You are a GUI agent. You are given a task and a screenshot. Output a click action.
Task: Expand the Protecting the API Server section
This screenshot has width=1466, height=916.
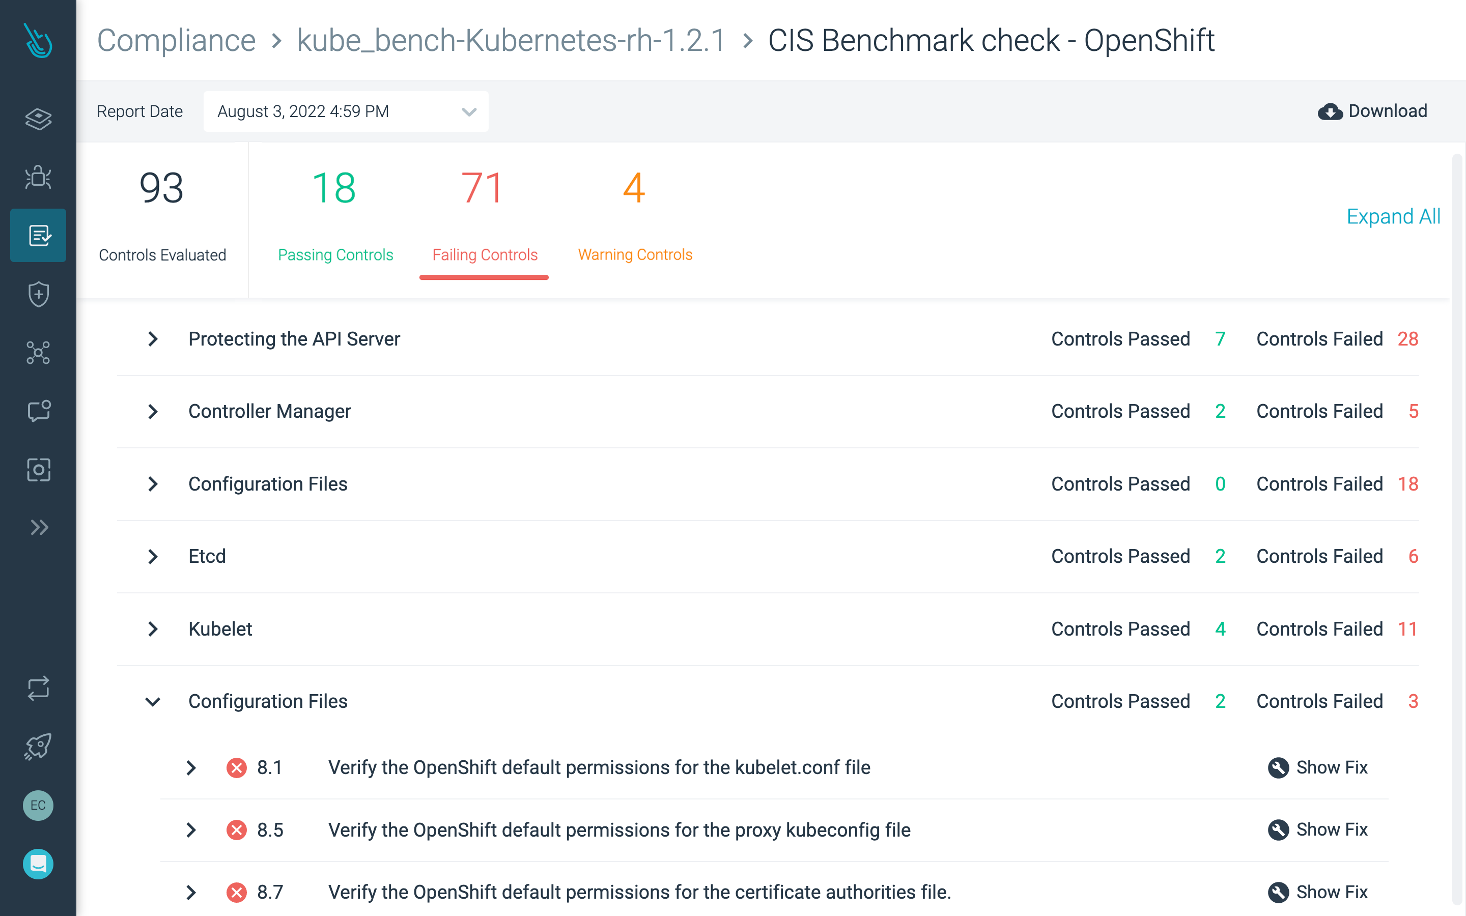coord(151,339)
